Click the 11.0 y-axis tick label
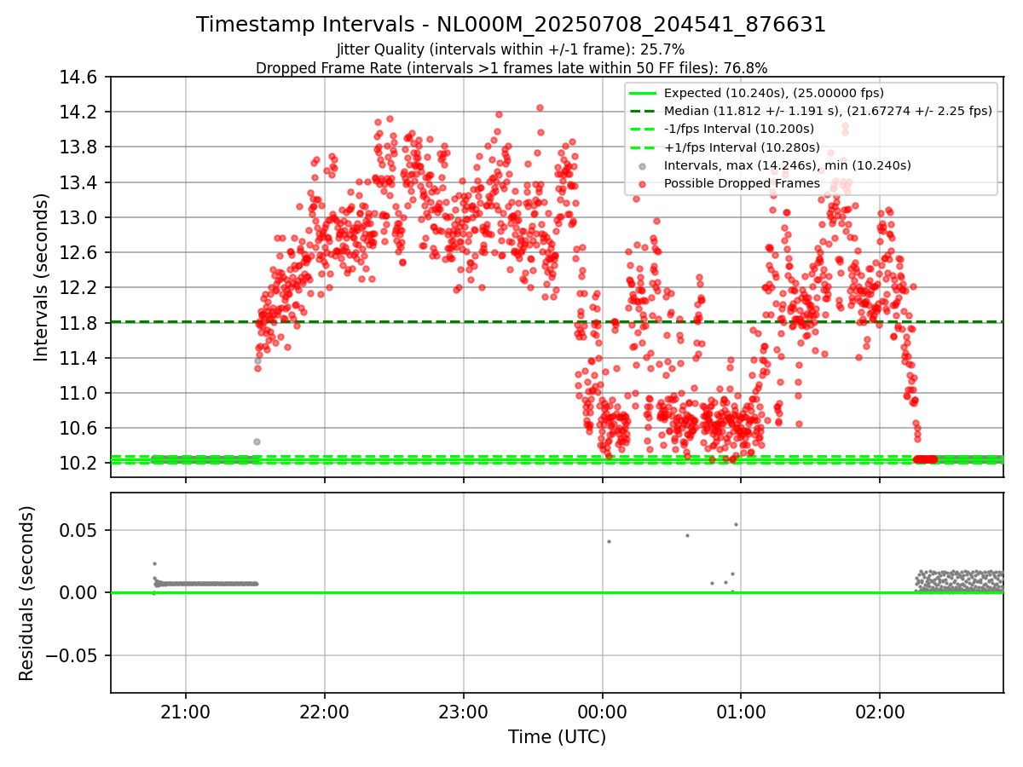1023x767 pixels. coord(80,393)
